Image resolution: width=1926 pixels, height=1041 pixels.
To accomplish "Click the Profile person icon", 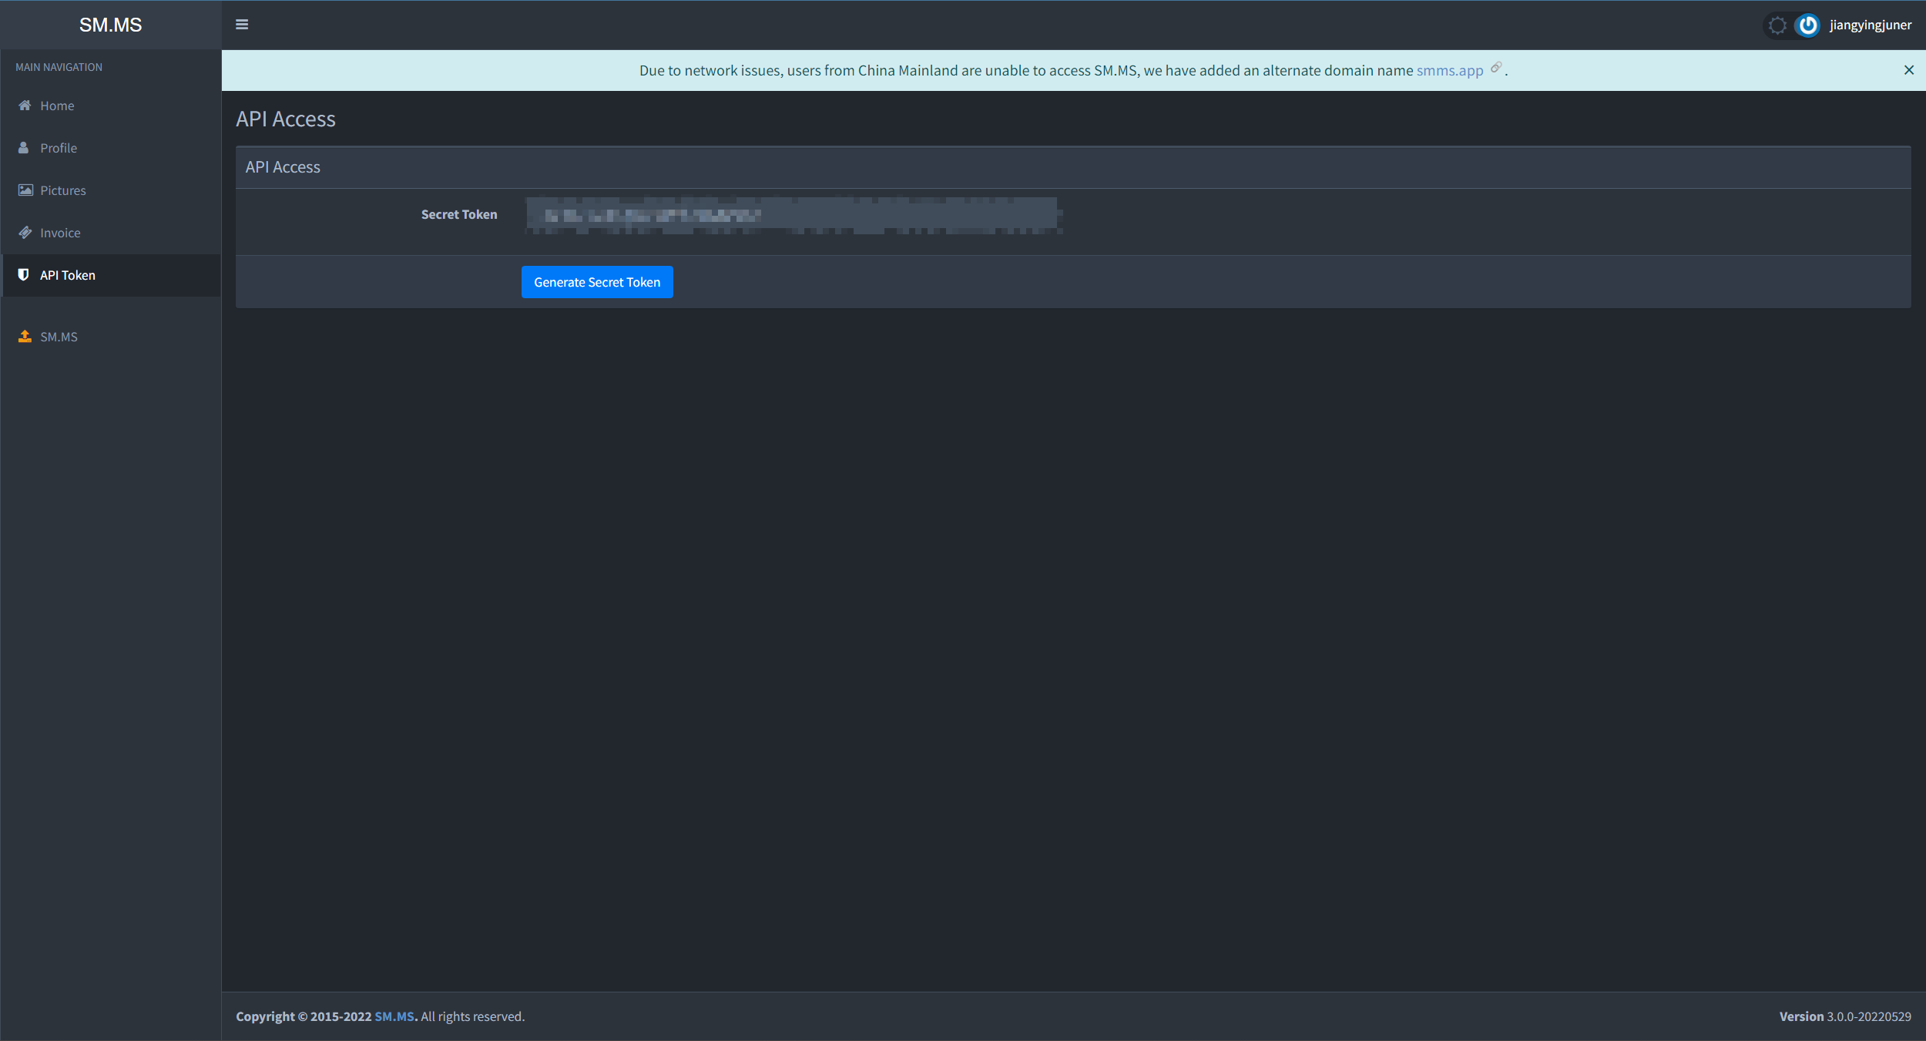I will [24, 148].
